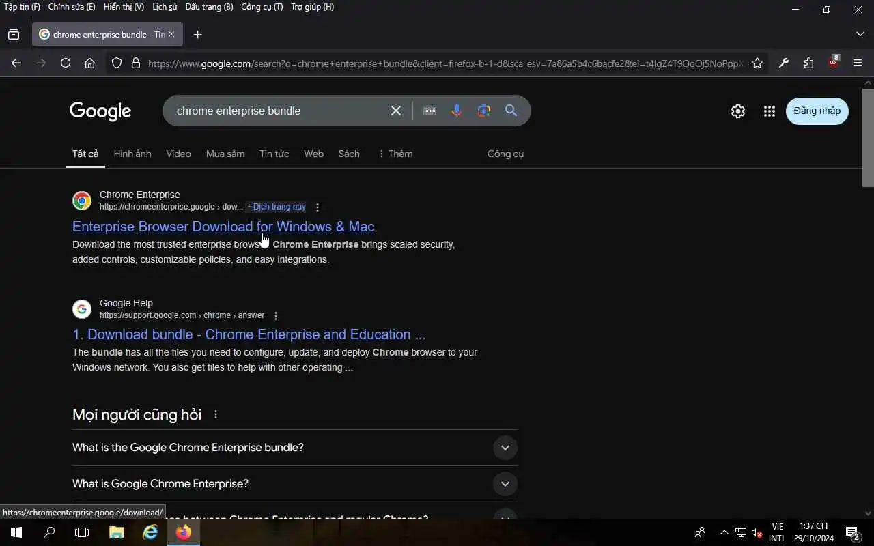Image resolution: width=874 pixels, height=546 pixels.
Task: Select the Tất cả results tab
Action: pyautogui.click(x=85, y=154)
